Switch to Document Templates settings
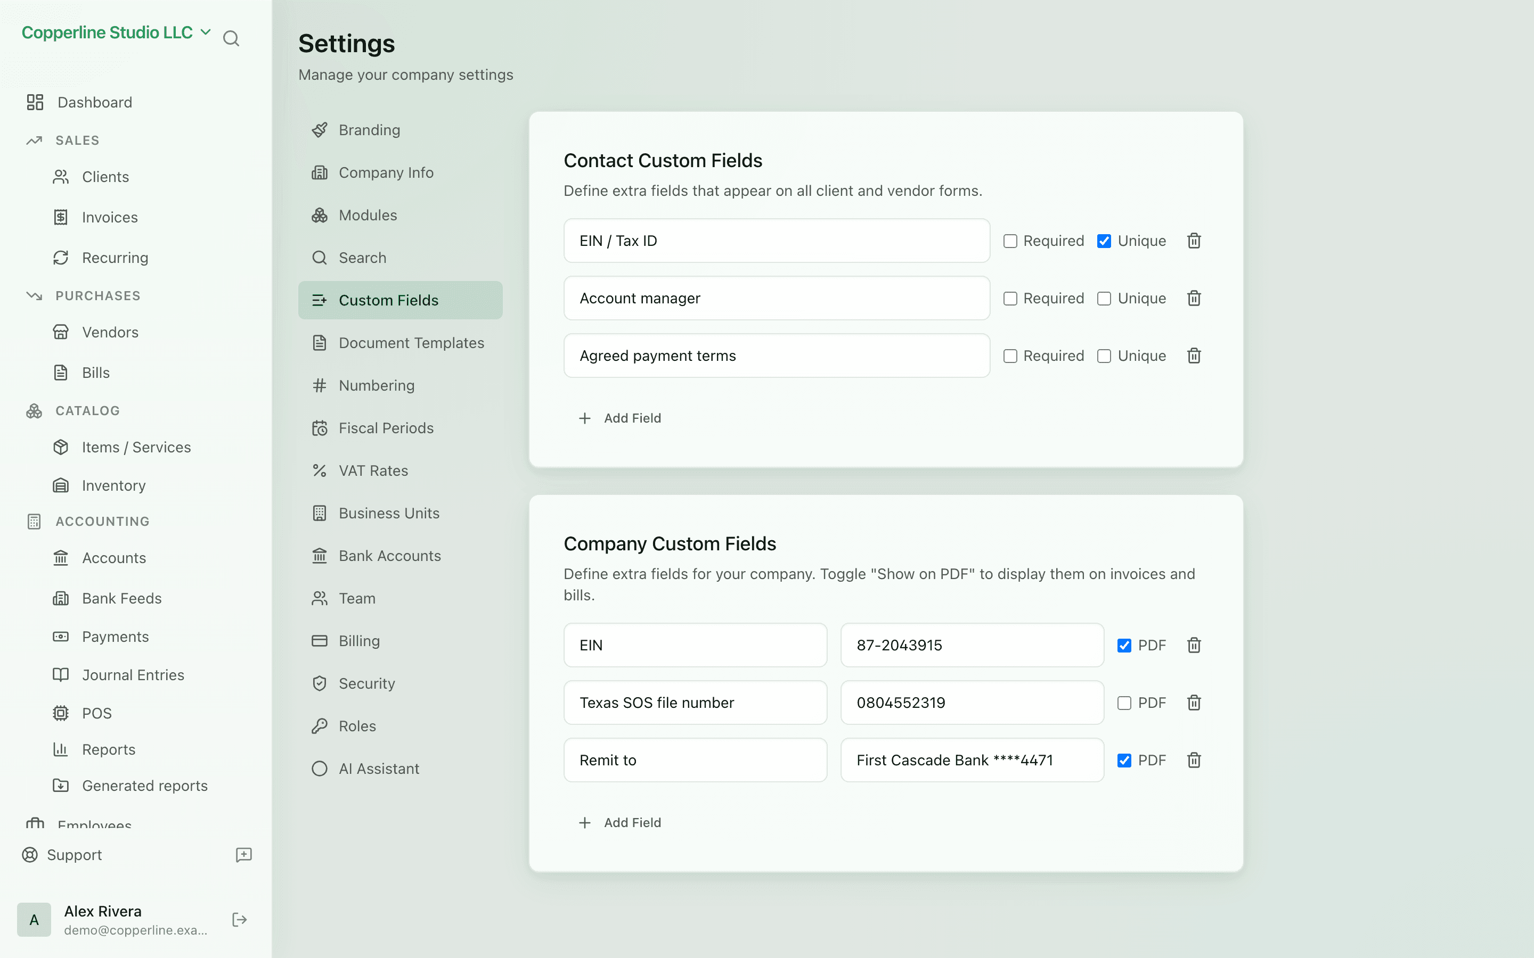The image size is (1534, 958). [x=400, y=343]
